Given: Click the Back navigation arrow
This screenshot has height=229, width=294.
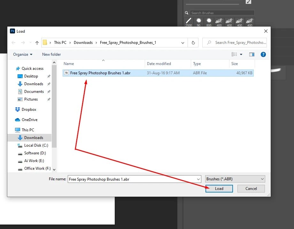Looking at the screenshot, I should click(x=13, y=42).
